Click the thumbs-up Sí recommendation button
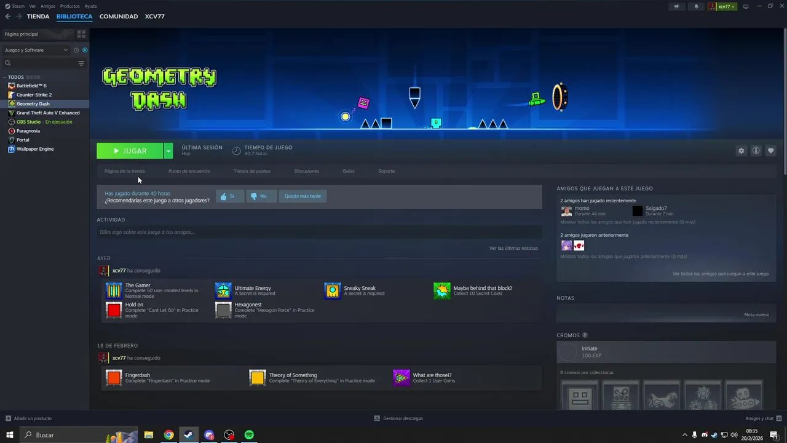This screenshot has width=787, height=443. click(230, 196)
